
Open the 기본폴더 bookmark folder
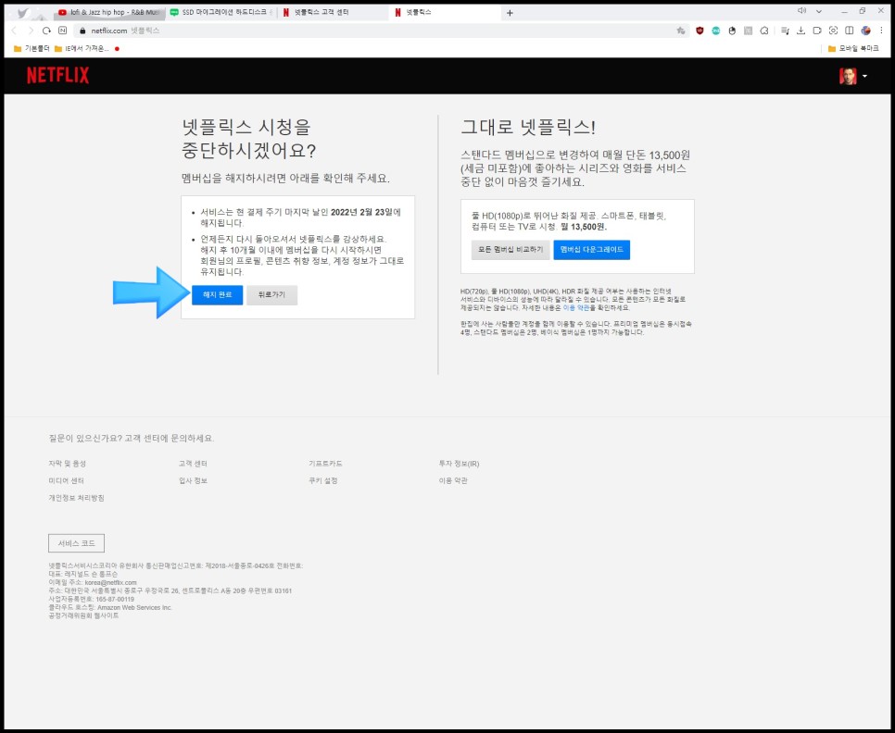32,48
